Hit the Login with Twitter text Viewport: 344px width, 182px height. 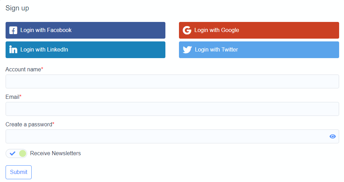(x=216, y=50)
